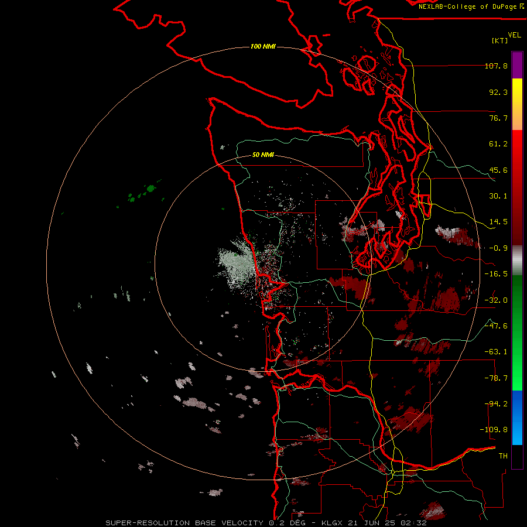Click the SUPER-RESOLUTION BASE VELOCITY caption text

pyautogui.click(x=186, y=523)
